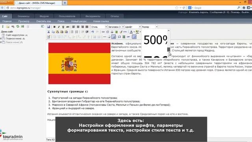Toggle bold formatting
Image resolution: width=252 pixels, height=142 pixels.
54,27
